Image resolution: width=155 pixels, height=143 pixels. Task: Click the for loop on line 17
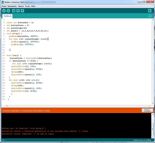point(32,64)
